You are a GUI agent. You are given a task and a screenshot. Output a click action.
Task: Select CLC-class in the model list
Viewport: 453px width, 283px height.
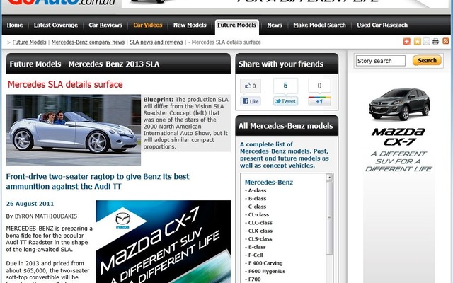coord(260,223)
